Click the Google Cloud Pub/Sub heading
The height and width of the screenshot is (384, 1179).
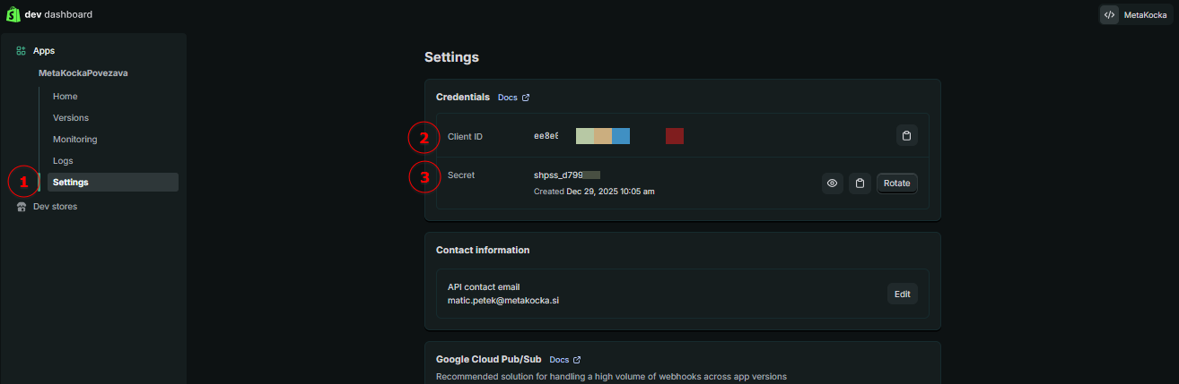tap(489, 358)
